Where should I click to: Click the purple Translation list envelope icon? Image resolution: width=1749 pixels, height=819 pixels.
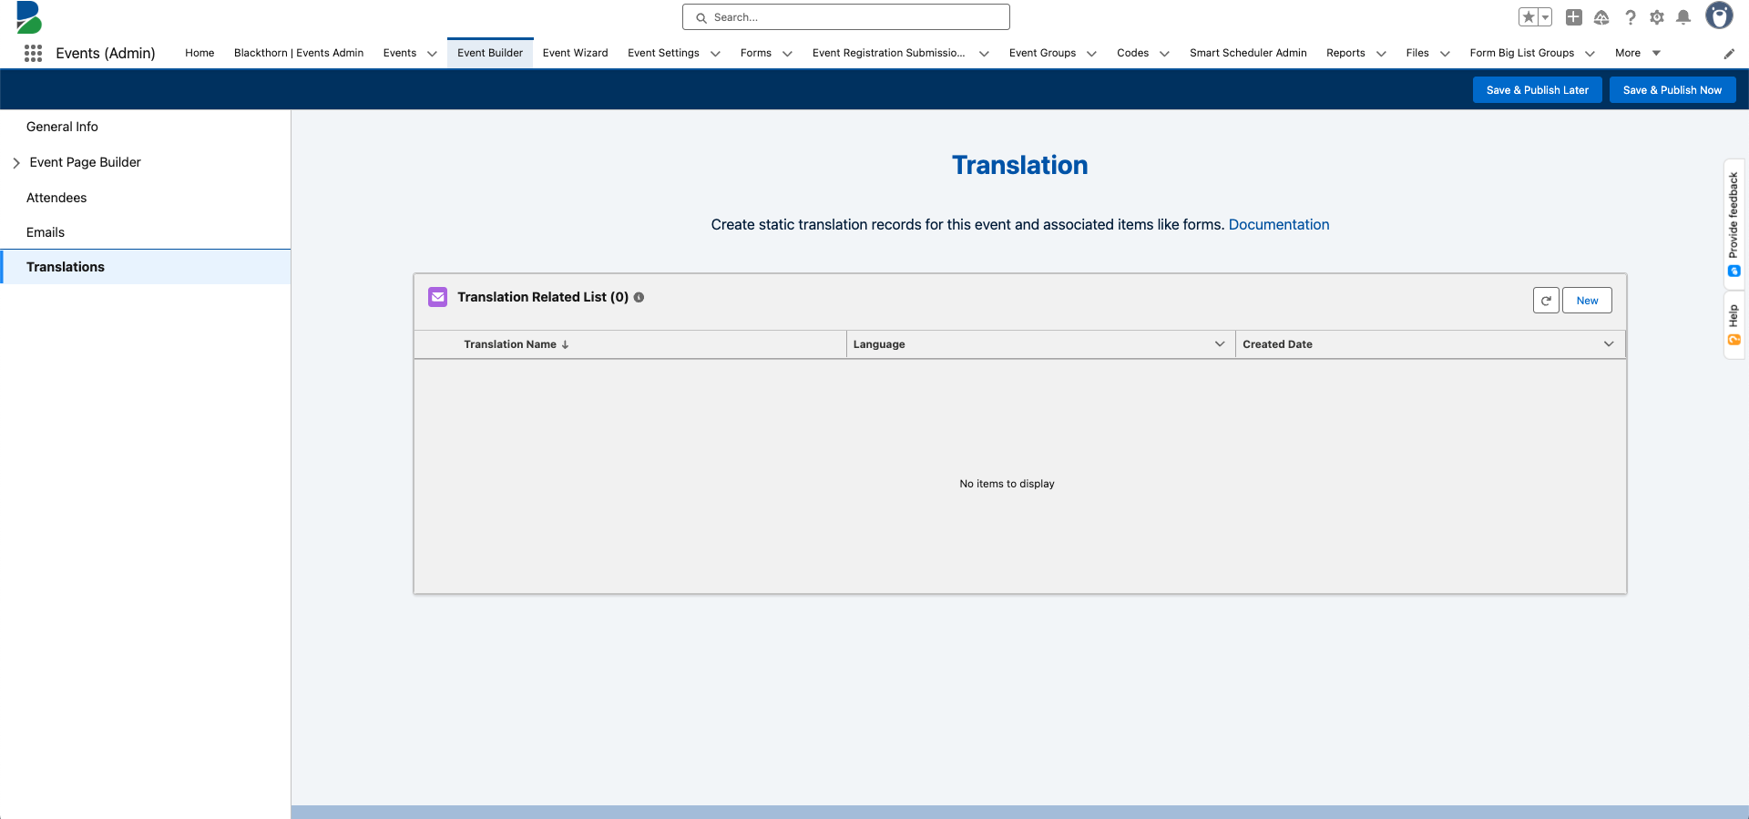438,297
